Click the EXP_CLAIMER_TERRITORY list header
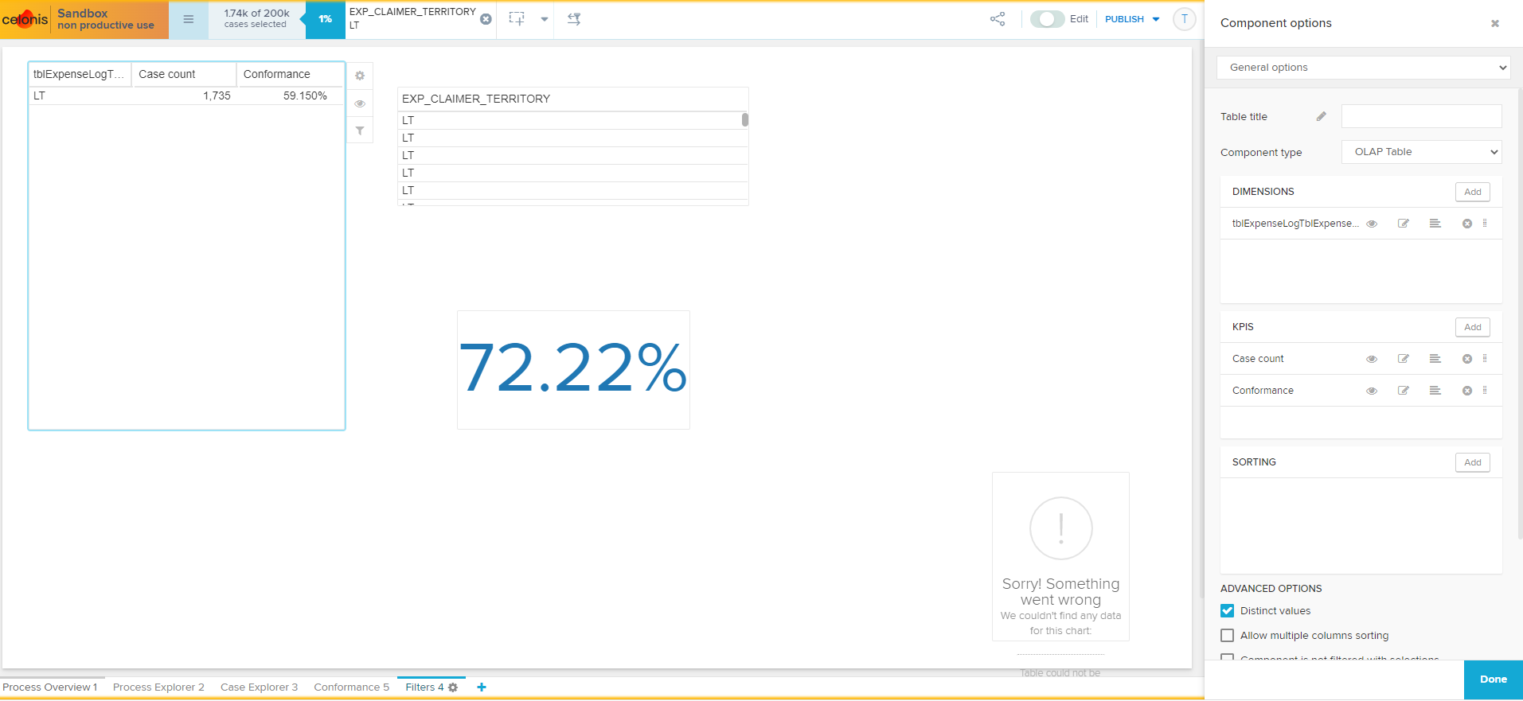1523x701 pixels. 572,99
